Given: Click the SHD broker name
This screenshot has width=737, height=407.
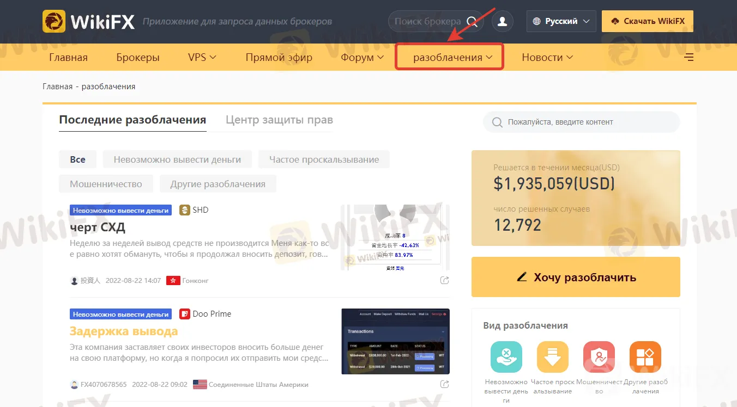Looking at the screenshot, I should click(x=201, y=210).
